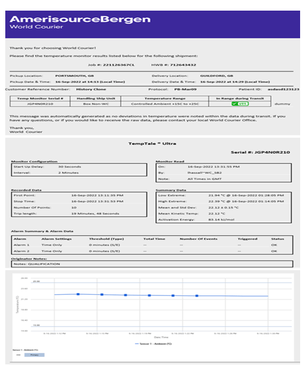Click the In Range during Transit header

tap(240, 98)
